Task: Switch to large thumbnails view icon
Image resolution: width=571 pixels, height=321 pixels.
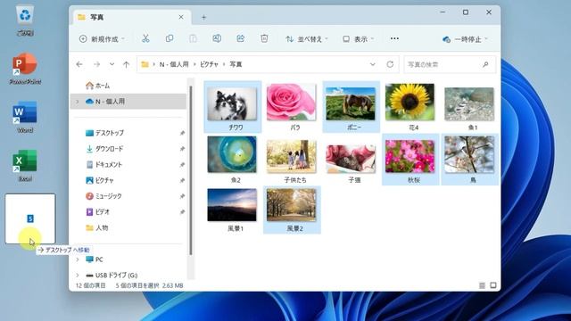Action: (493, 285)
